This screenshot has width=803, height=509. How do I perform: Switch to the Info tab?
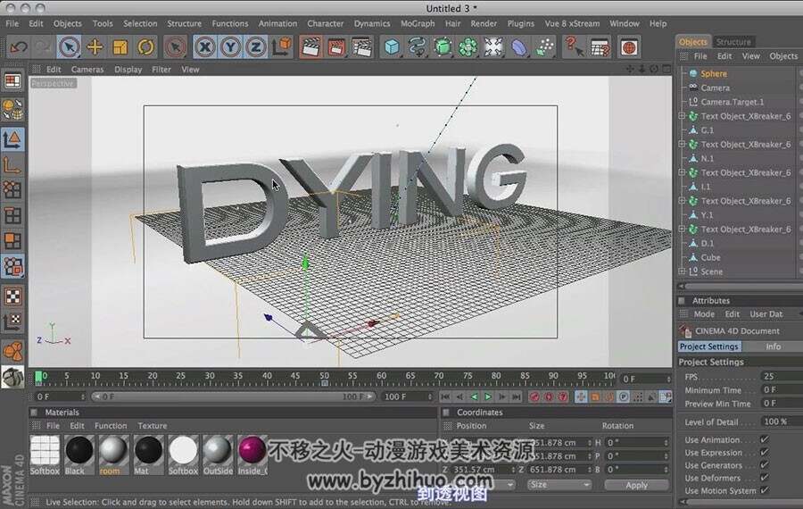tap(773, 346)
